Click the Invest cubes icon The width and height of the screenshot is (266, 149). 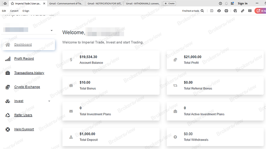(8, 101)
